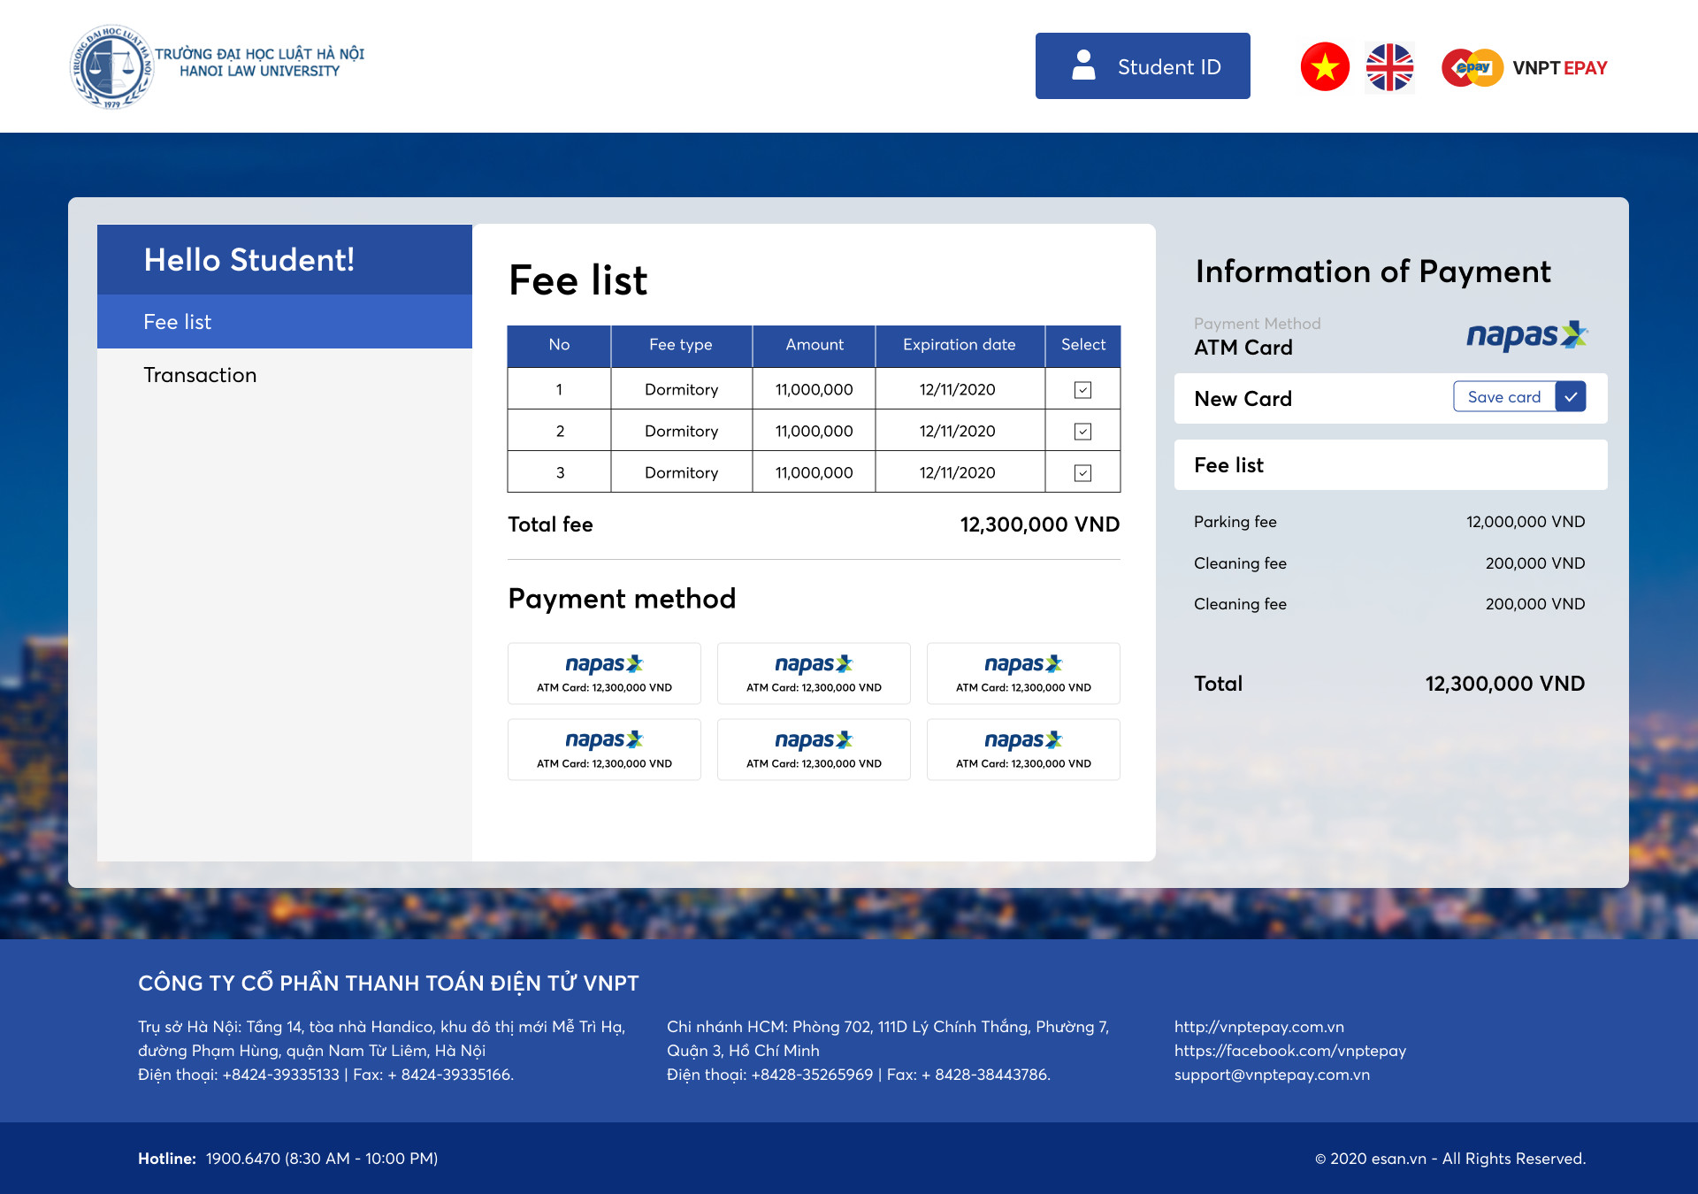Toggle the Save card checkbox
Image resolution: width=1698 pixels, height=1194 pixels.
1571,397
